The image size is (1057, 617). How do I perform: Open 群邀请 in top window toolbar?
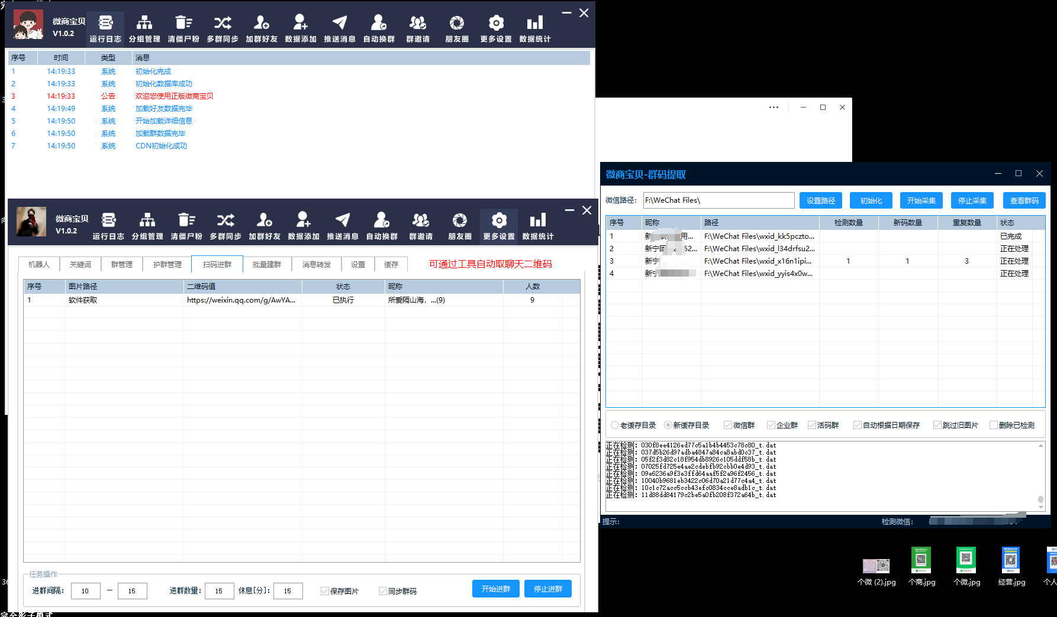tap(418, 29)
